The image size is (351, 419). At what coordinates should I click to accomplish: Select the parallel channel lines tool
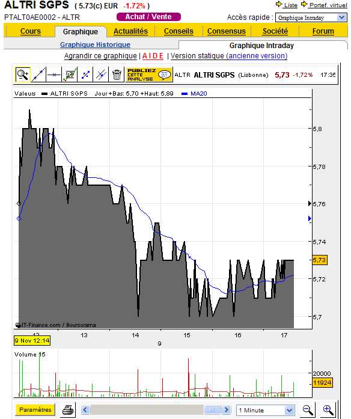101,75
